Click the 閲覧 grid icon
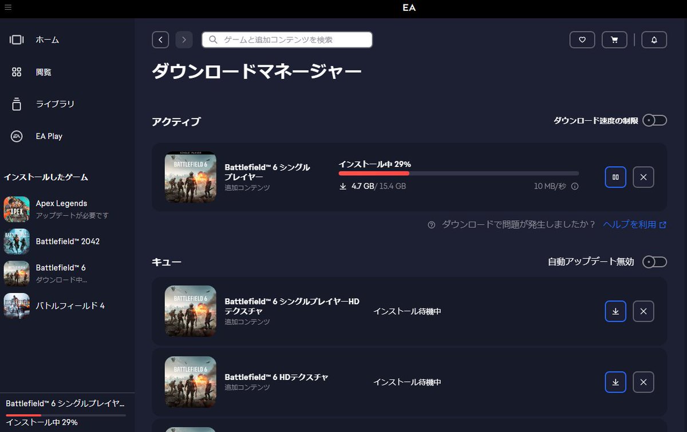This screenshot has width=687, height=432. coord(17,72)
